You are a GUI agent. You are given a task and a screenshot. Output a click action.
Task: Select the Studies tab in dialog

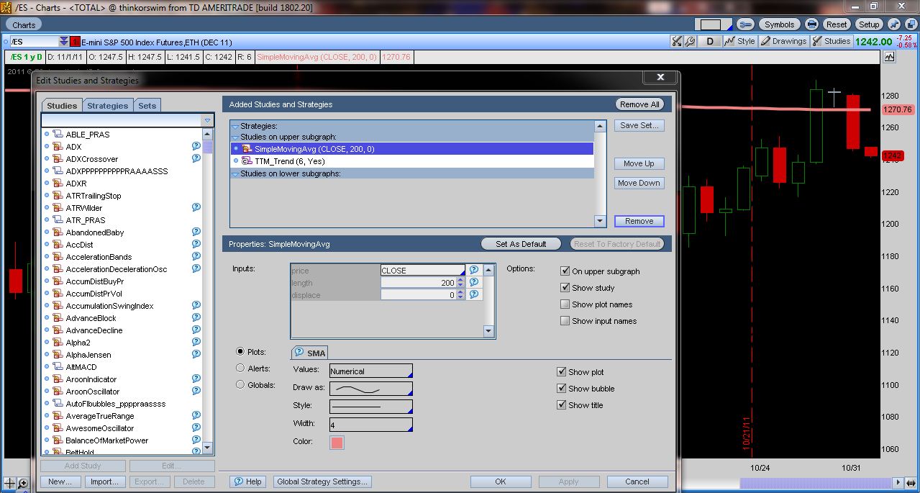62,106
